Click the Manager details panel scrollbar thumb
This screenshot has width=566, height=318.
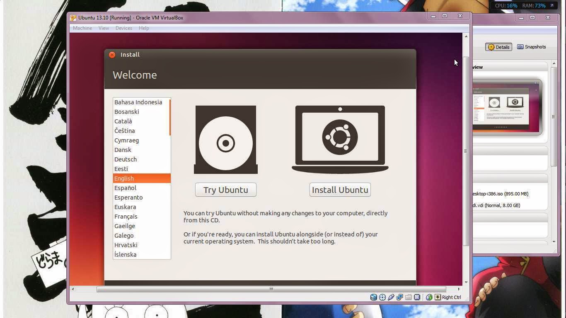pos(554,117)
